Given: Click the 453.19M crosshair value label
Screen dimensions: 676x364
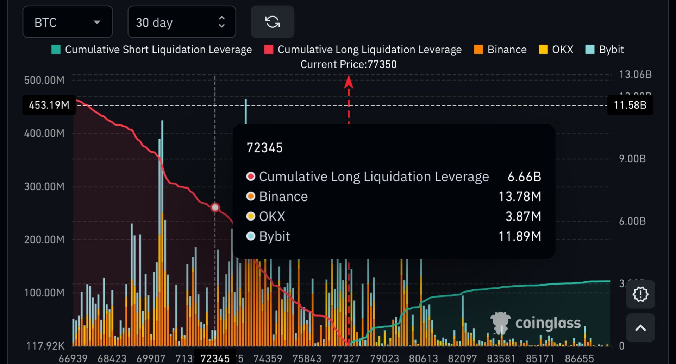Looking at the screenshot, I should pyautogui.click(x=49, y=105).
